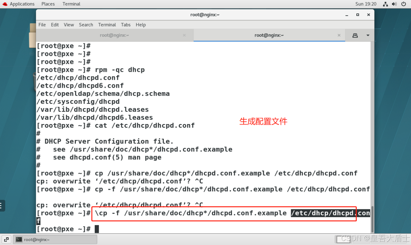Screen dimensions: 411x245
Task: Open the network status icon
Action: [x=386, y=4]
